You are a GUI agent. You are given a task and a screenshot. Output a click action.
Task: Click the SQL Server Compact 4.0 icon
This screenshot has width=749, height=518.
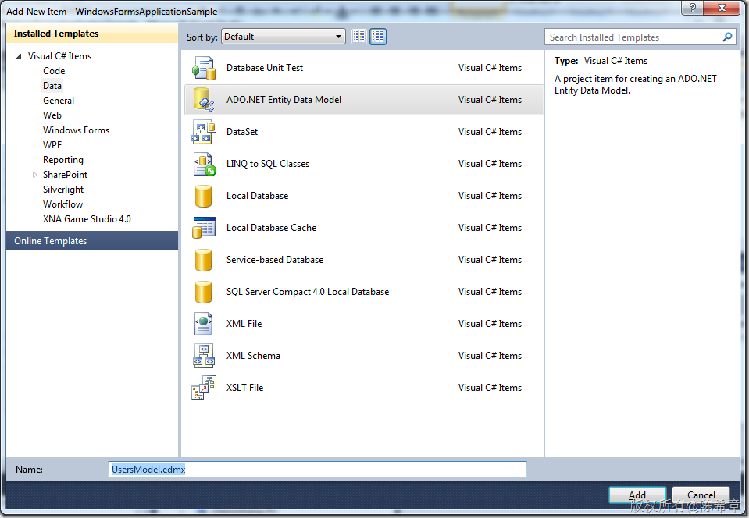coord(204,292)
